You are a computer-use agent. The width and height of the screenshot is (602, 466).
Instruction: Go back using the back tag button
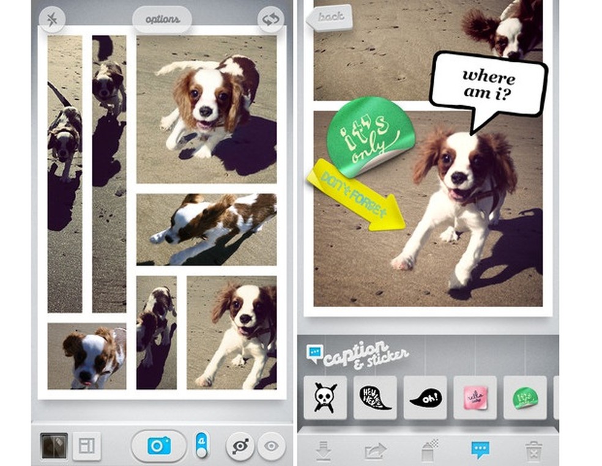coord(330,17)
